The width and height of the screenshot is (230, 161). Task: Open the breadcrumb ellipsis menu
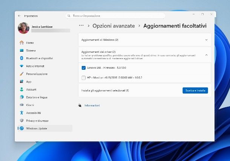tap(81, 26)
